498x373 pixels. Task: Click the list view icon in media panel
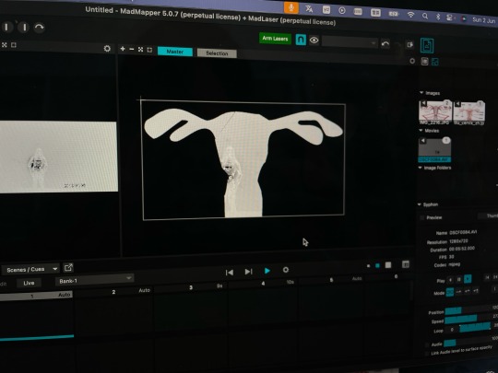(x=424, y=61)
